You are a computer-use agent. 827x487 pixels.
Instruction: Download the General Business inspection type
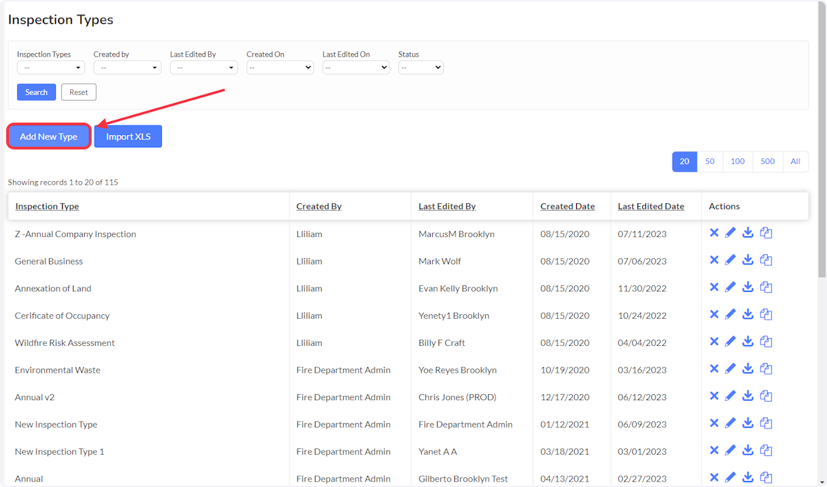pos(748,260)
